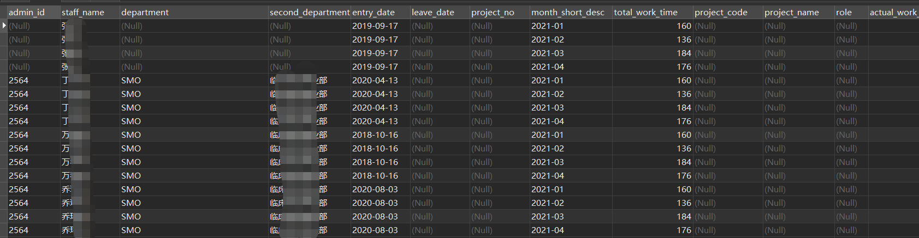This screenshot has height=238, width=919.
Task: Click the department column header
Action: (x=193, y=12)
